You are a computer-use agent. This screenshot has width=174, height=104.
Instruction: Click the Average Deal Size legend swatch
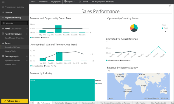click(31, 66)
